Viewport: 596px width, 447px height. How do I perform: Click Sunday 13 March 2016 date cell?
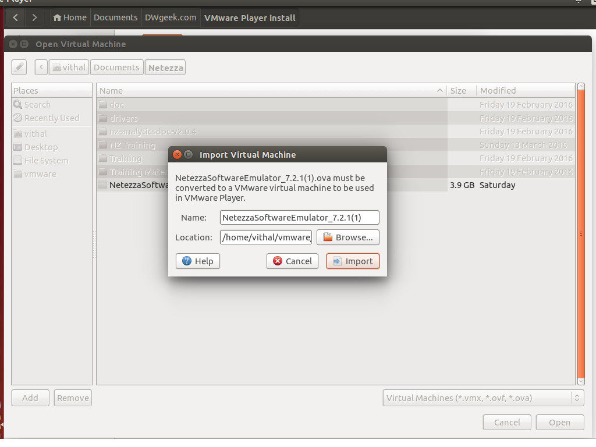pos(523,145)
